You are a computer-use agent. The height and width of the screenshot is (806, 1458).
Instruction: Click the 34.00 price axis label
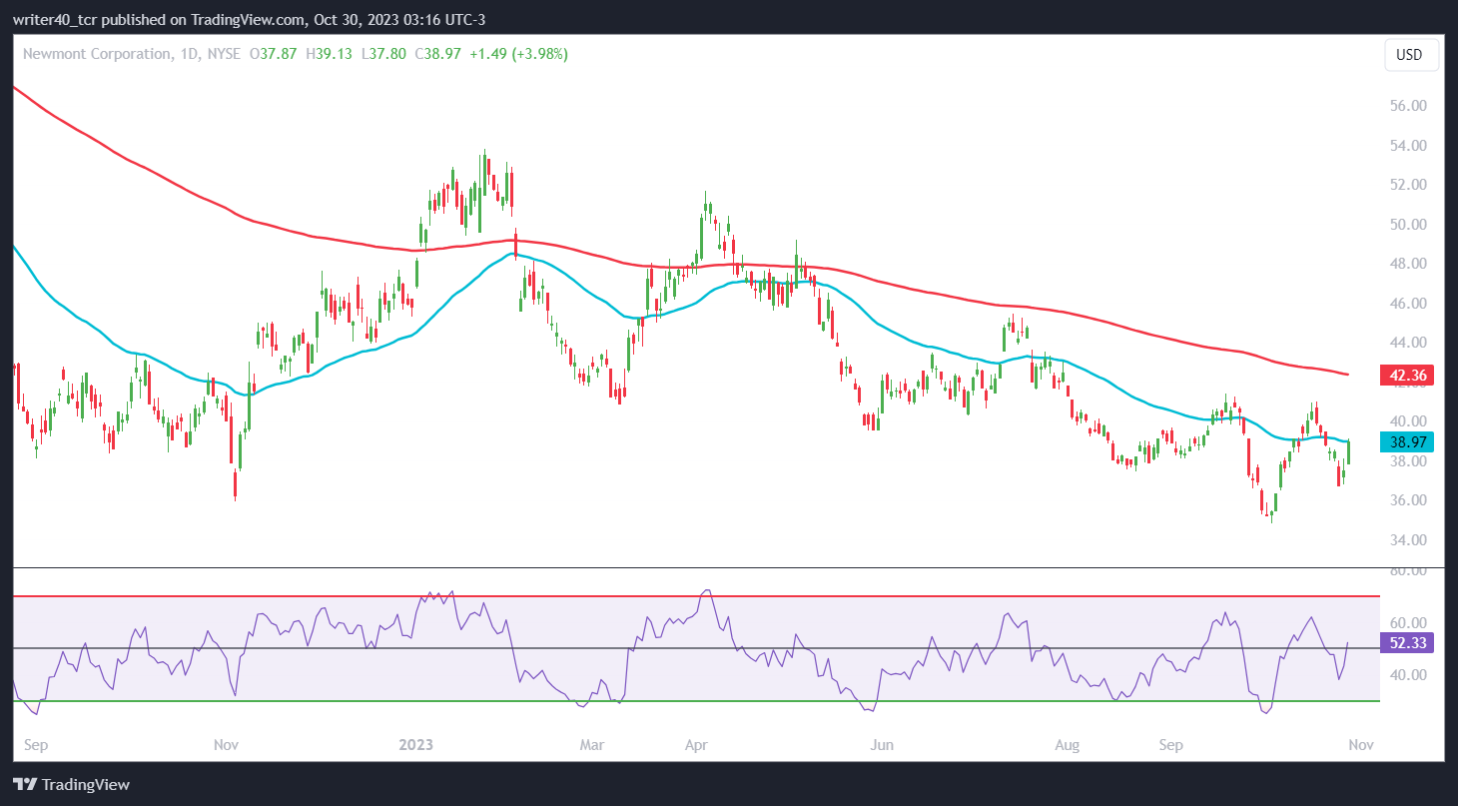[1407, 540]
